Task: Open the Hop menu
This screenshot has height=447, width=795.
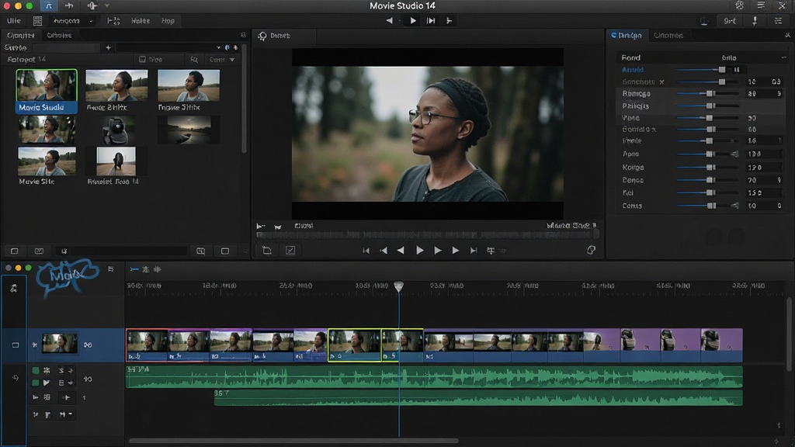Action: click(168, 21)
